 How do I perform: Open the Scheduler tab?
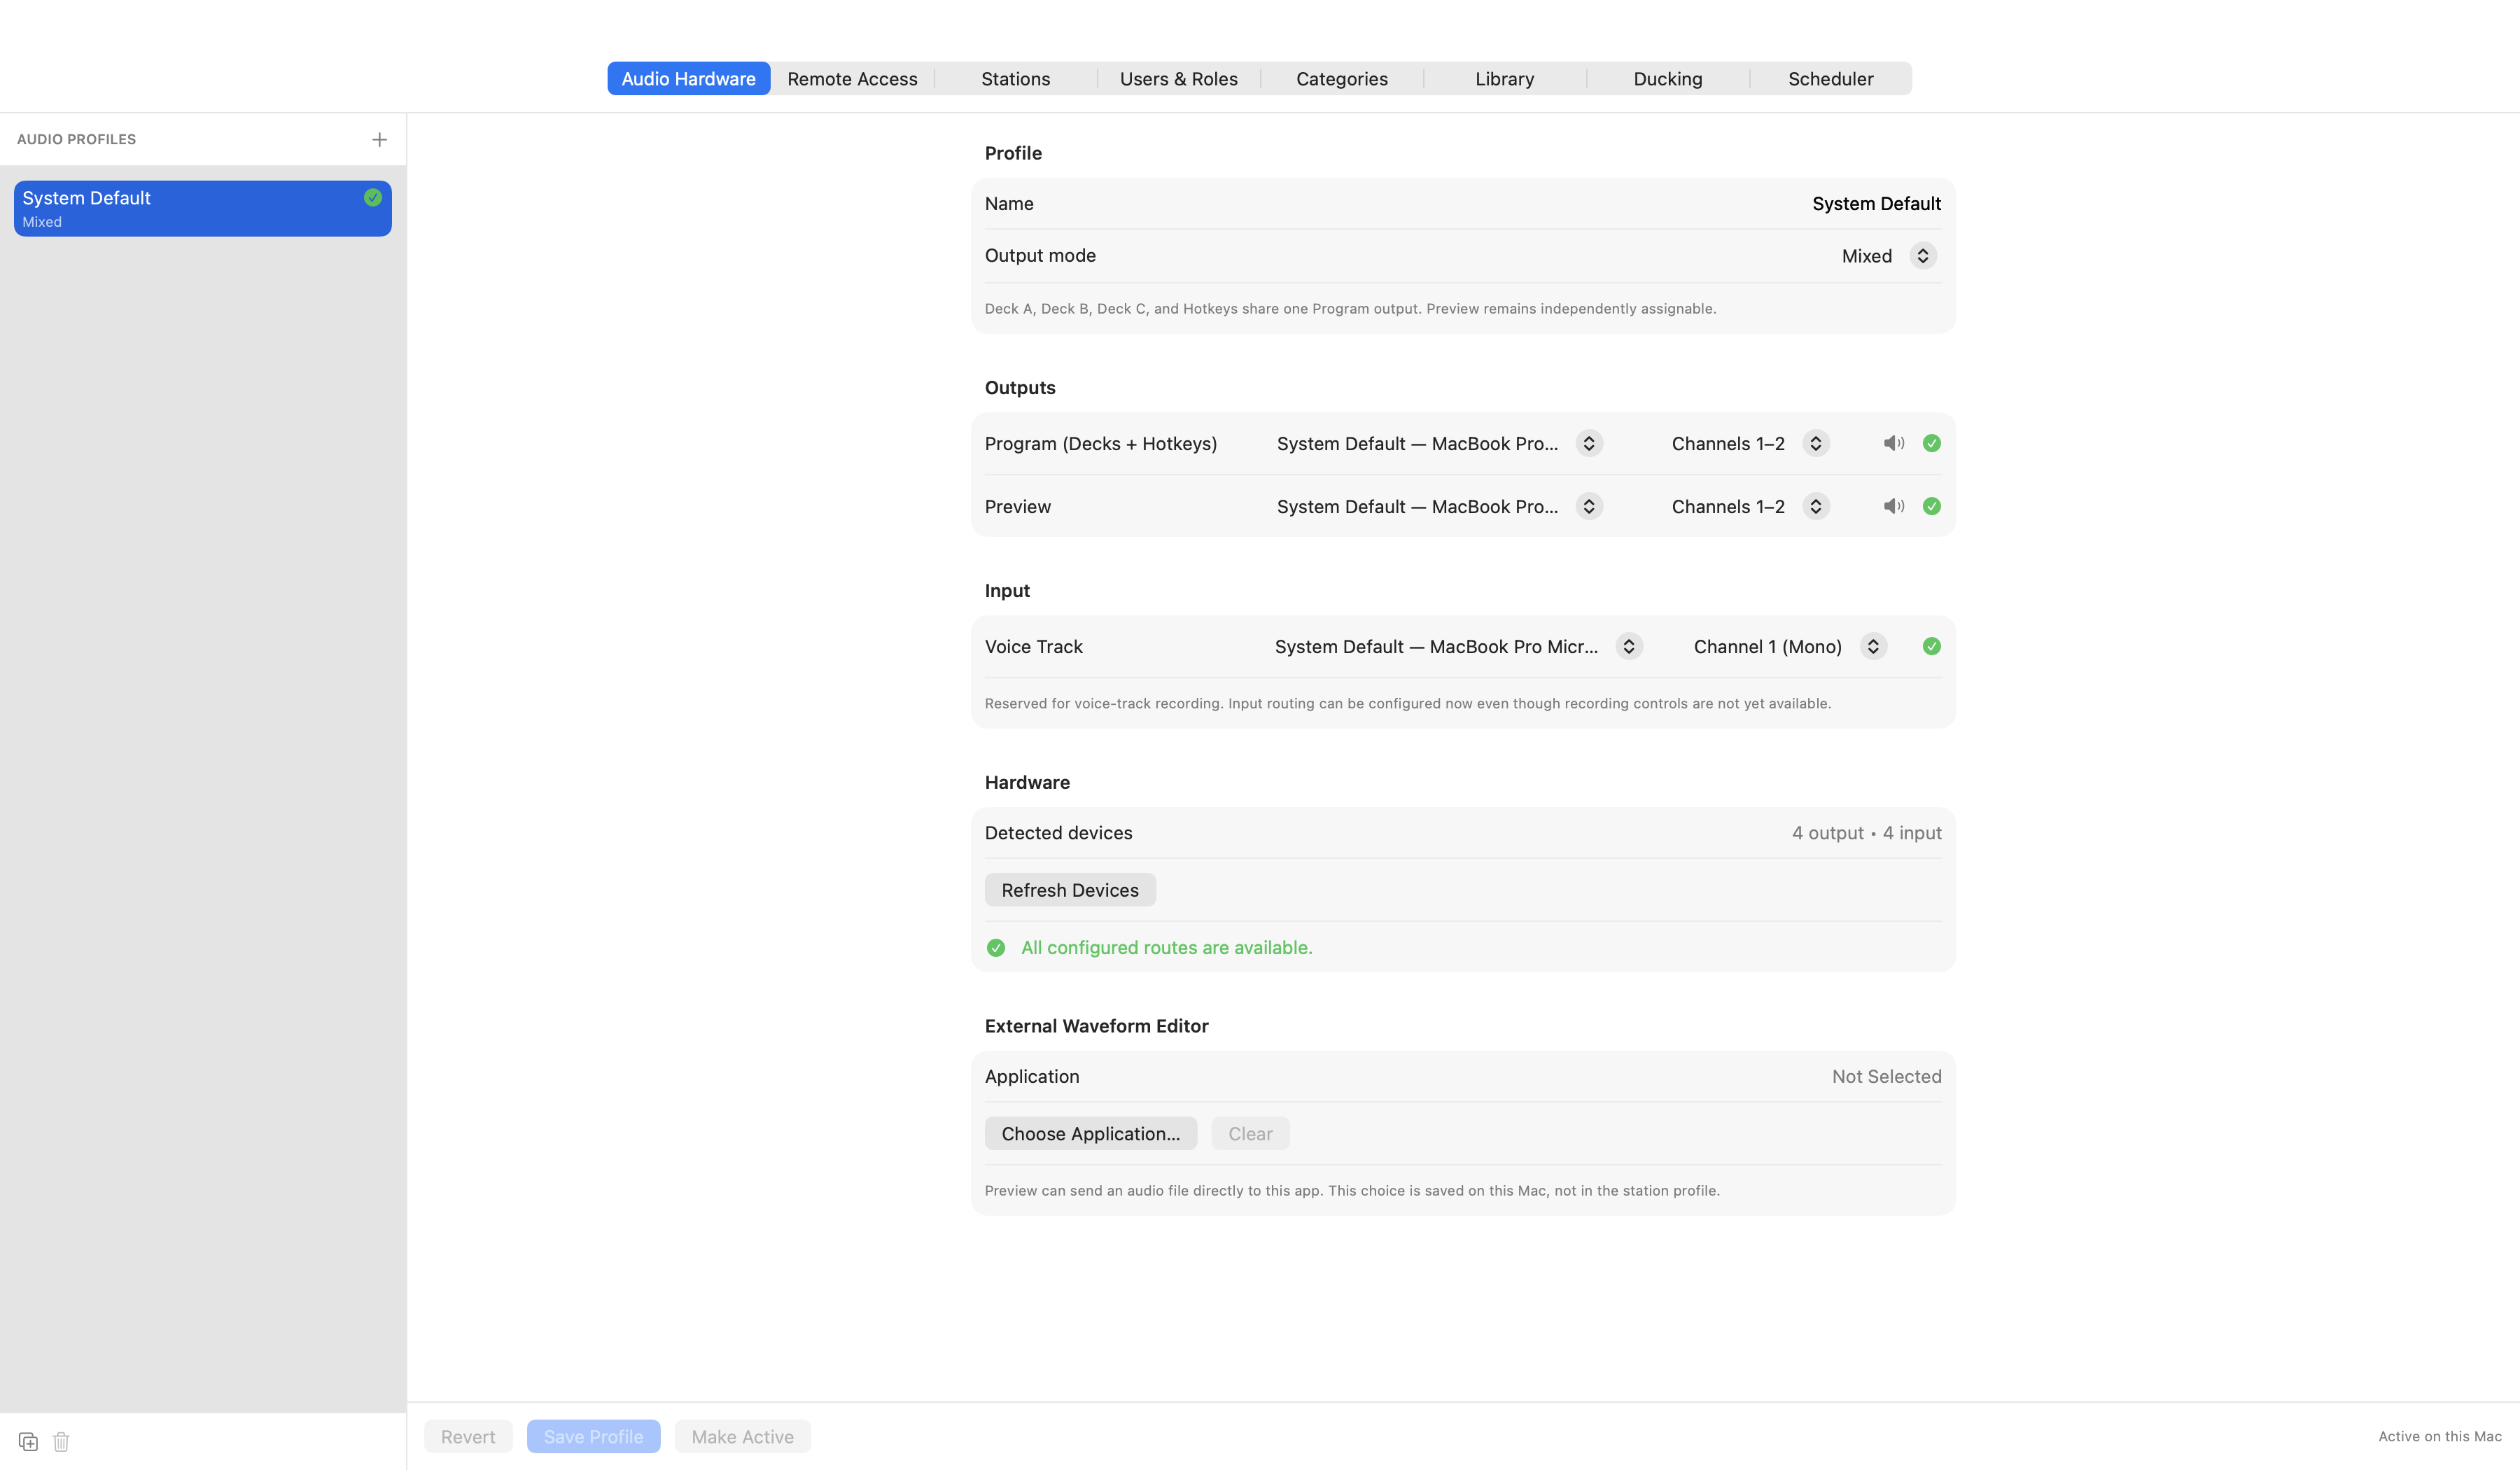1831,78
